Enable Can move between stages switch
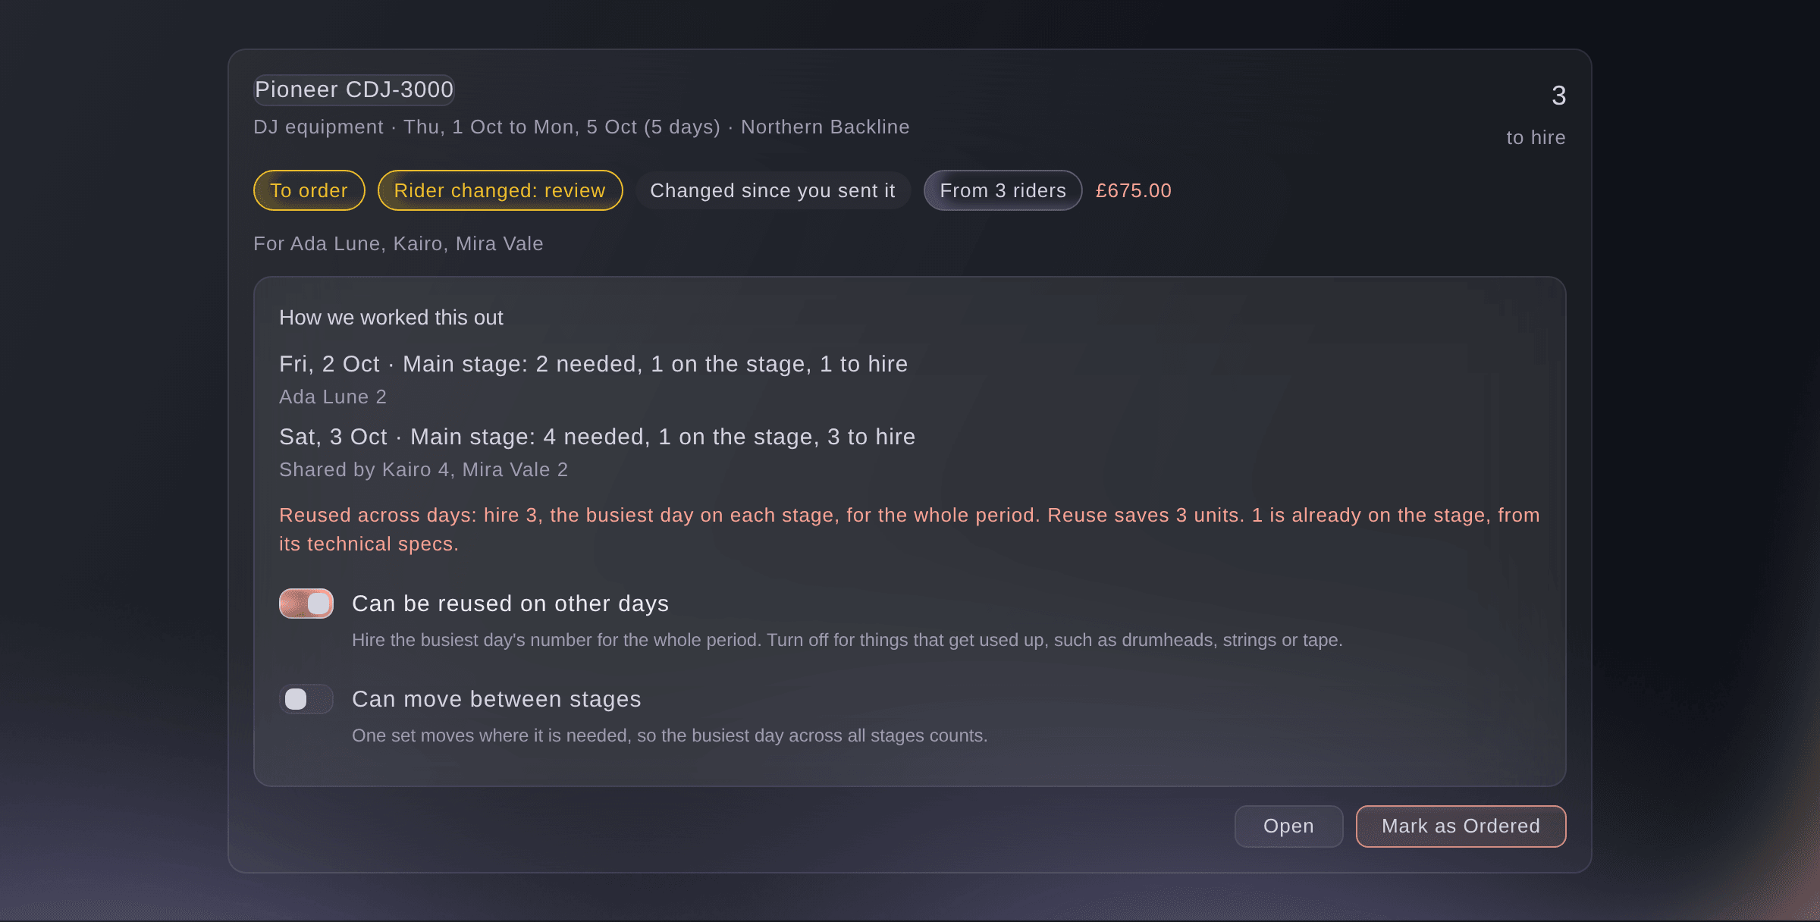 pyautogui.click(x=306, y=699)
